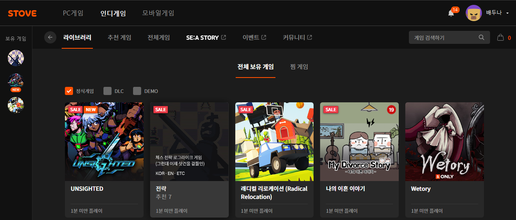The width and height of the screenshot is (516, 220).
Task: Switch to the 찜 게임 tab
Action: point(299,67)
